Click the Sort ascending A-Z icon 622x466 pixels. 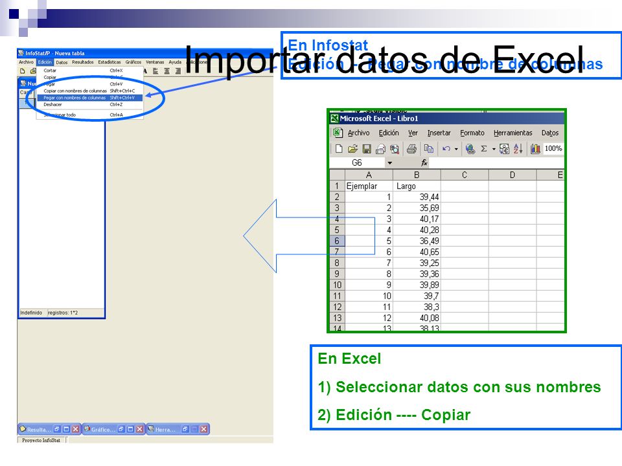pyautogui.click(x=518, y=149)
